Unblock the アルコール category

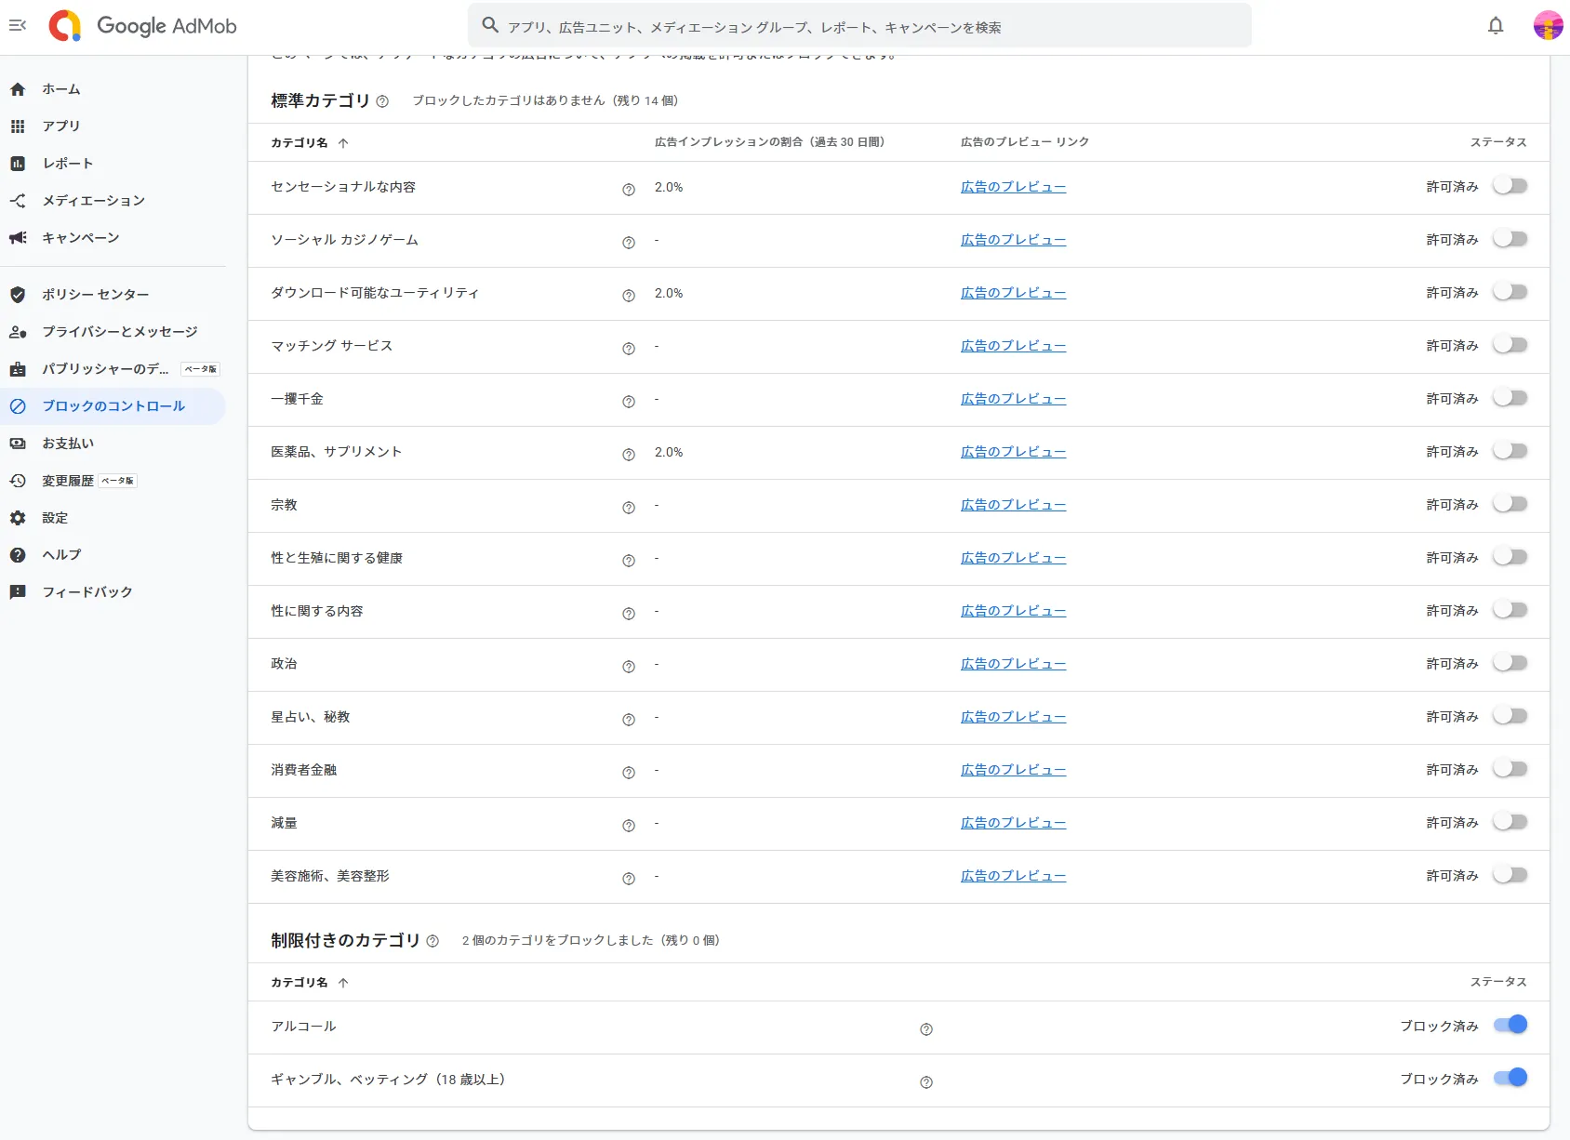[1510, 1025]
